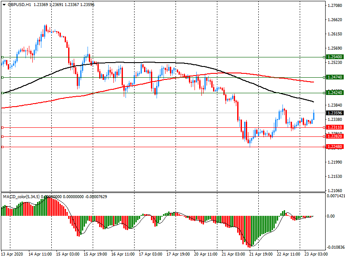345x259 pixels.
Task: Click the MACD 0.0071421 scale value
Action: (336, 196)
